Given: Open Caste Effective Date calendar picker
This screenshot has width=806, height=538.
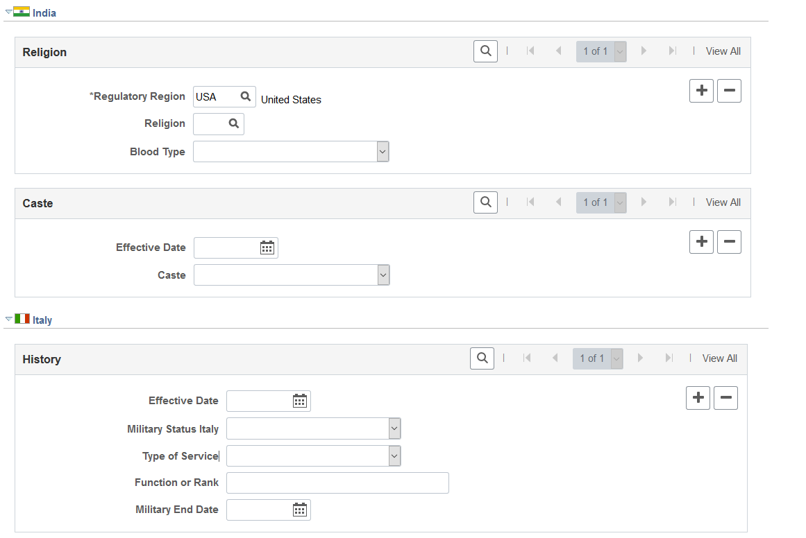Looking at the screenshot, I should pos(267,248).
